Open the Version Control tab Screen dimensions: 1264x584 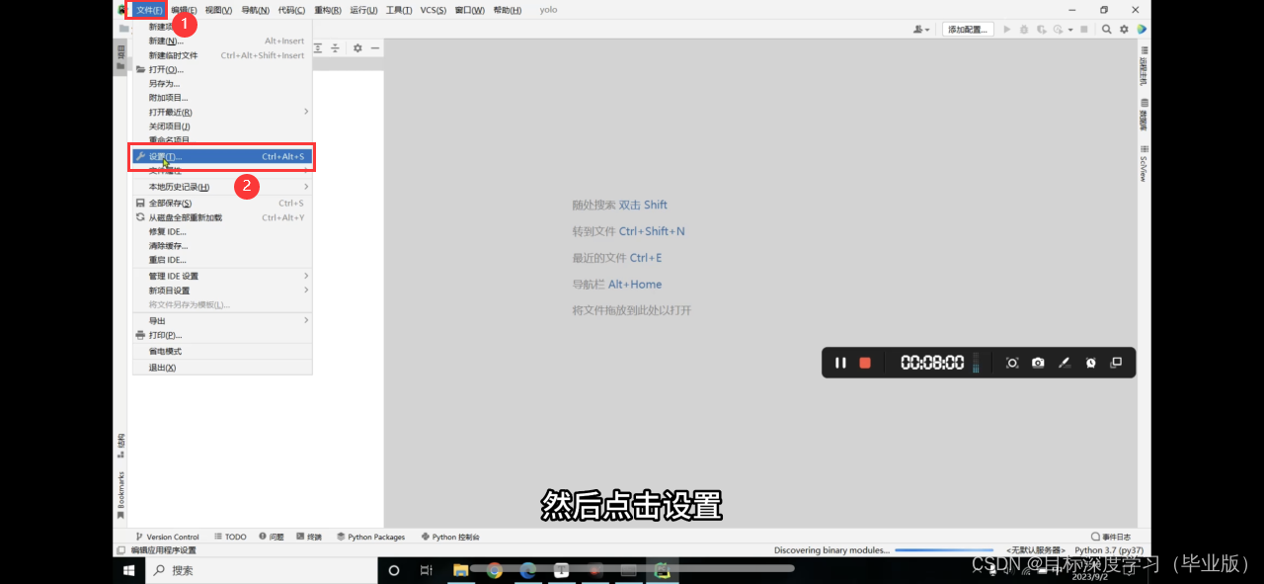(167, 537)
